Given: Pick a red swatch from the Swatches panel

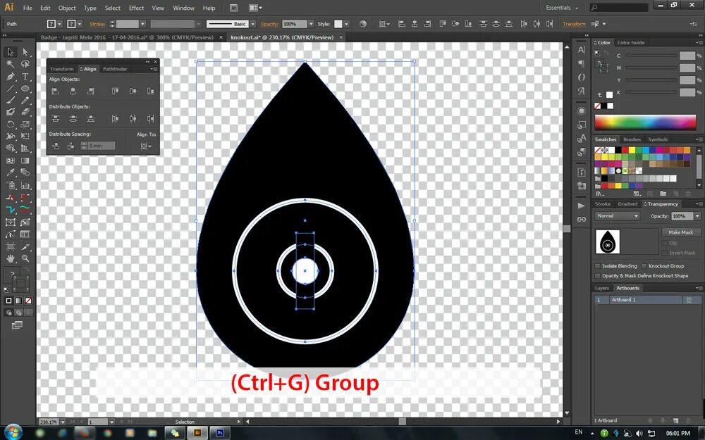Looking at the screenshot, I should coord(625,150).
